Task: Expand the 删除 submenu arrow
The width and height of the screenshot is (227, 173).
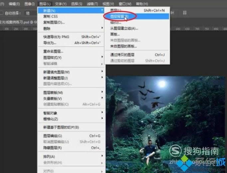Action: [x=102, y=28]
